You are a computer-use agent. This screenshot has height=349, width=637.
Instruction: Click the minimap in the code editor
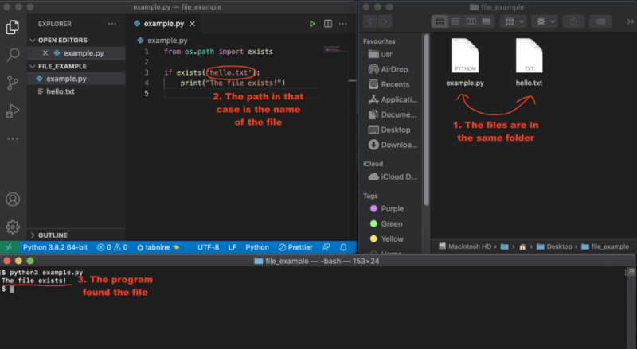point(335,49)
